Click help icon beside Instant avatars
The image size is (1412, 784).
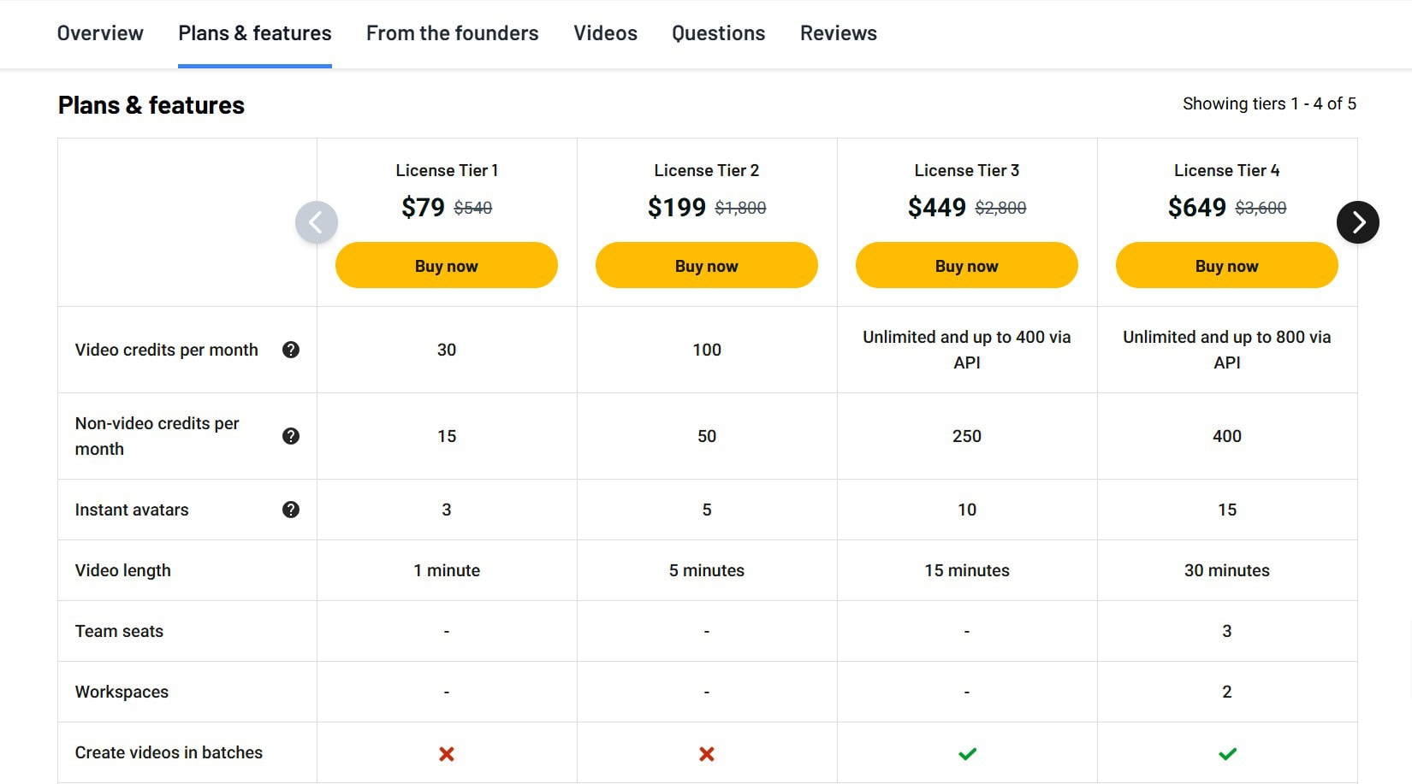291,510
